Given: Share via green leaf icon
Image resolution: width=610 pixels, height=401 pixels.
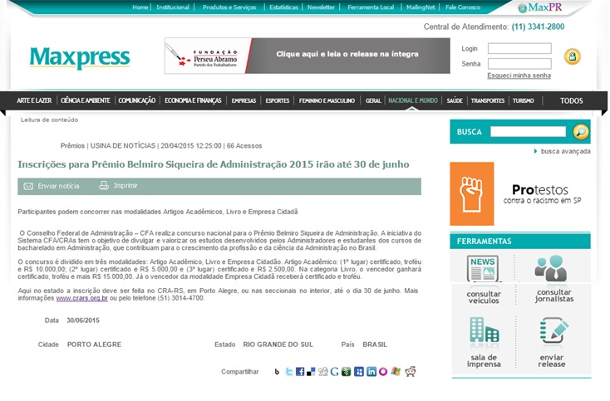Looking at the screenshot, I should point(347,372).
